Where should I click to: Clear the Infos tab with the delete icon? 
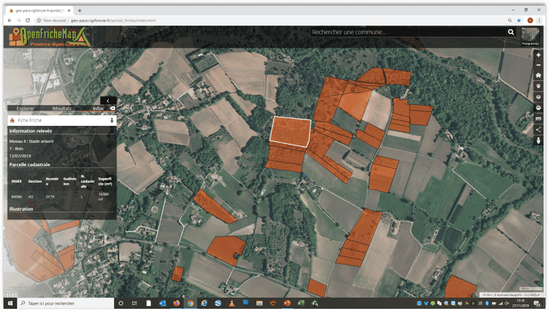pyautogui.click(x=112, y=108)
